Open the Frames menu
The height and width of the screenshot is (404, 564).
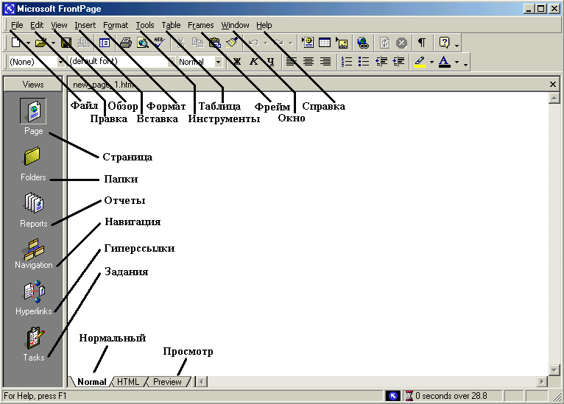tap(201, 25)
